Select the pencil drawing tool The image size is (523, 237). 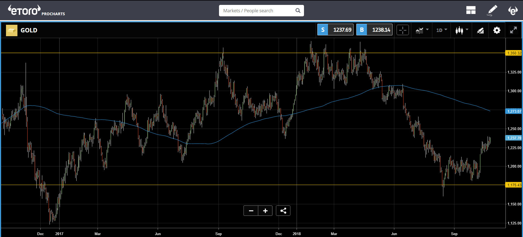tap(492, 11)
